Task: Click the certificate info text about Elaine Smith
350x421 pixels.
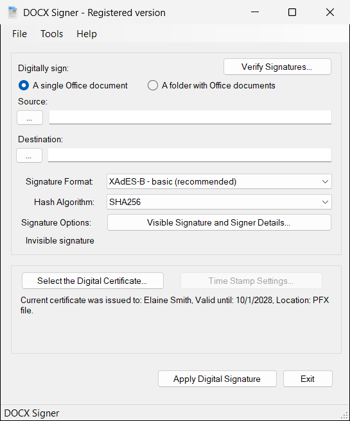Action: click(x=175, y=305)
